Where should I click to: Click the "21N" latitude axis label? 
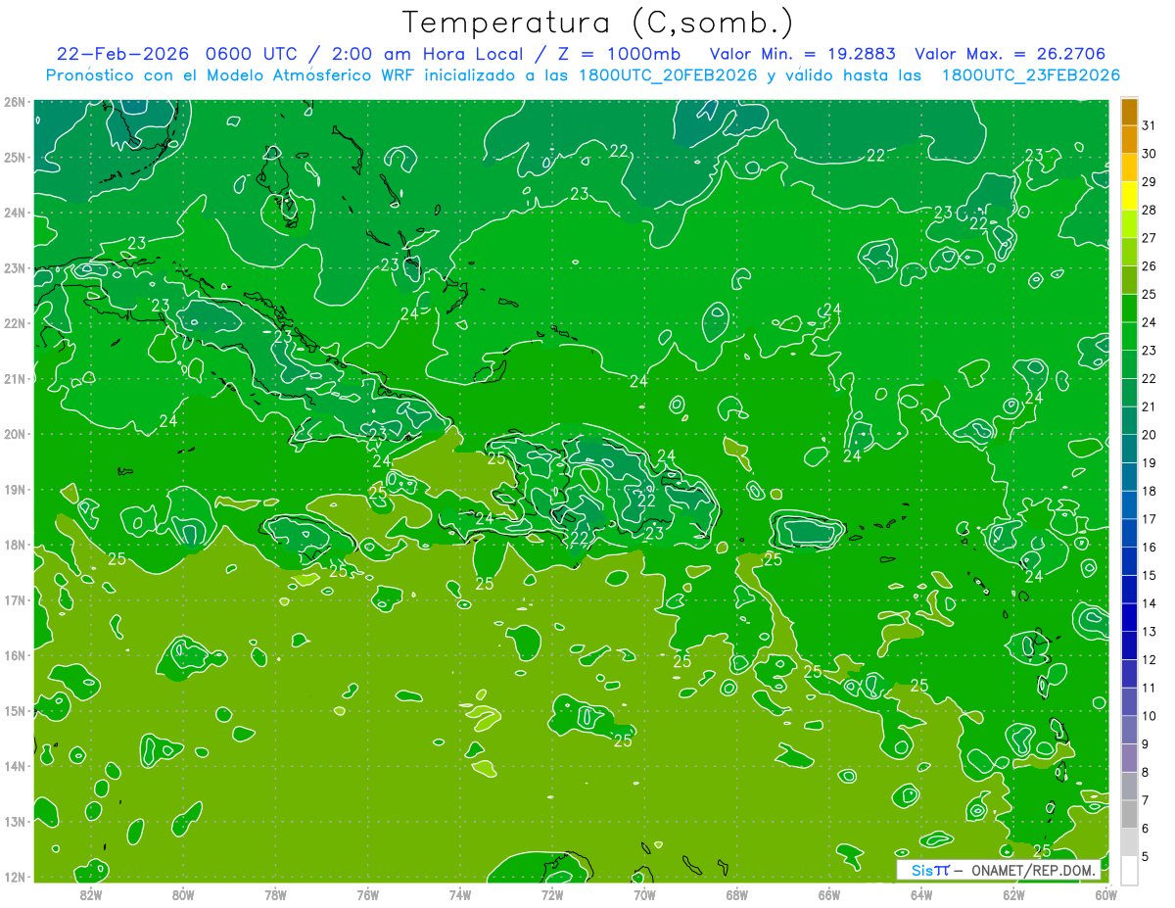pos(14,379)
